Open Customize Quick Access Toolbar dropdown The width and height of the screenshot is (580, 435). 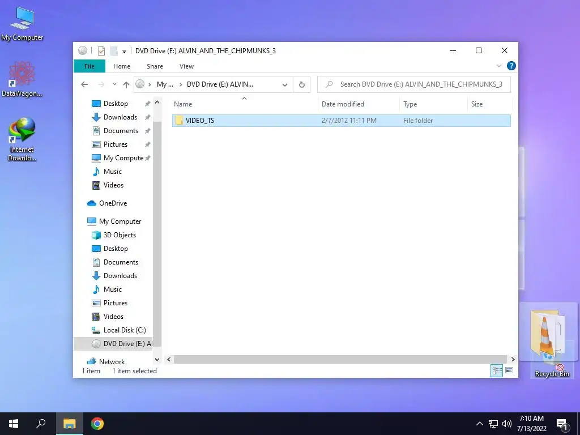124,52
